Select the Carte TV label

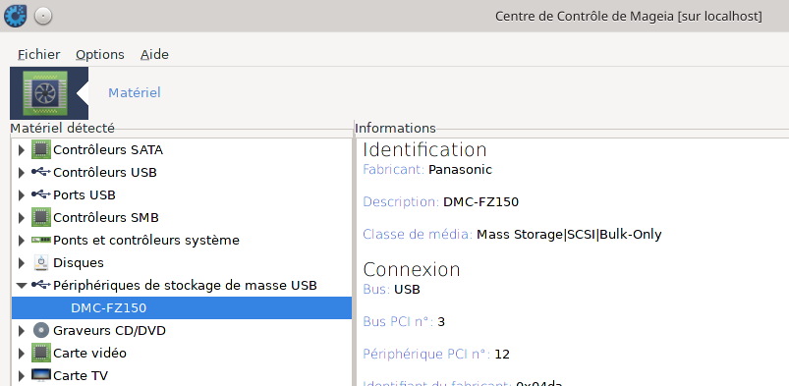[x=81, y=375]
